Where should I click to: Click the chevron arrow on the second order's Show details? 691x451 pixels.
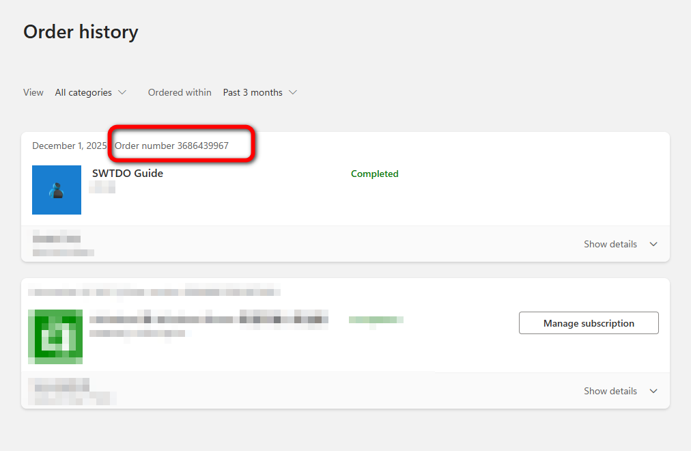653,391
